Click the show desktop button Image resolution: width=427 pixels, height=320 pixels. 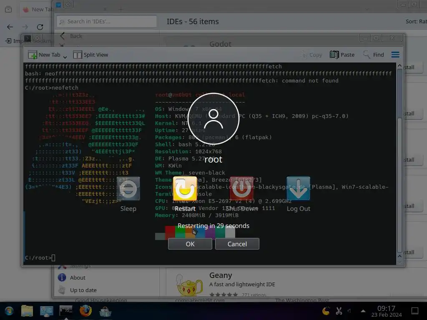pos(415,311)
